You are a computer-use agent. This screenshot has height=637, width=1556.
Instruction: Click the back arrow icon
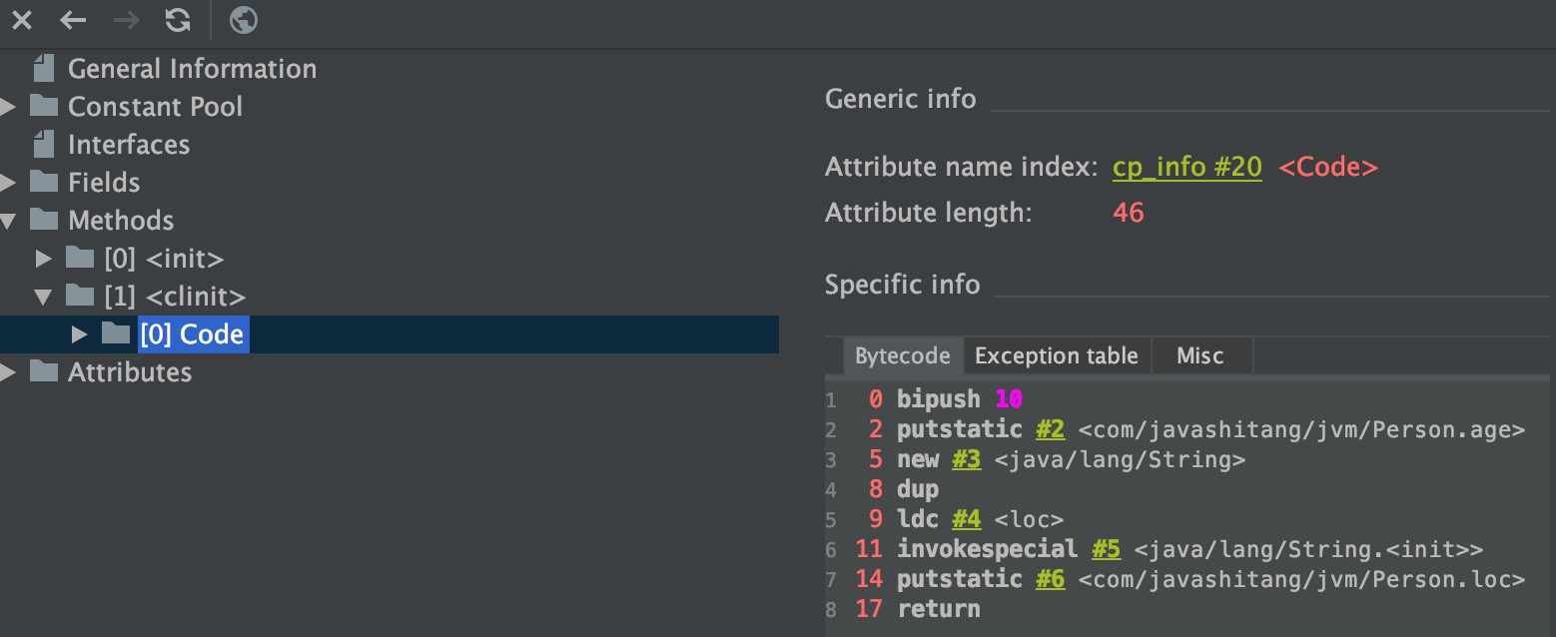coord(73,20)
